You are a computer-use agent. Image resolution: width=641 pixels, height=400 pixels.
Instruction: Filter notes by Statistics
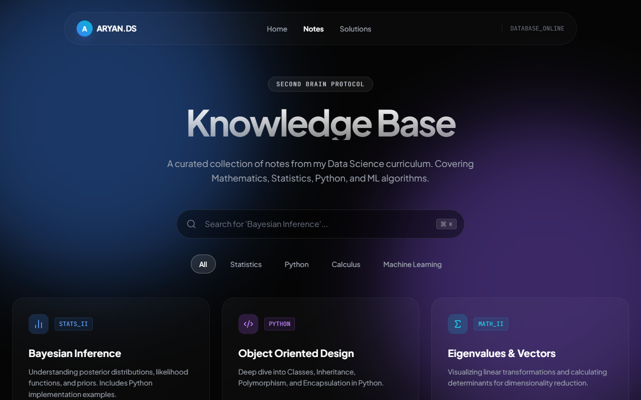click(x=246, y=264)
